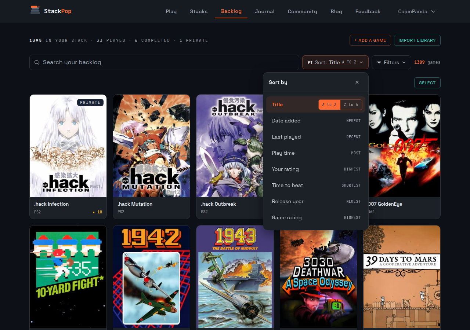
Task: Open the 1942 cover art
Action: 151,276
